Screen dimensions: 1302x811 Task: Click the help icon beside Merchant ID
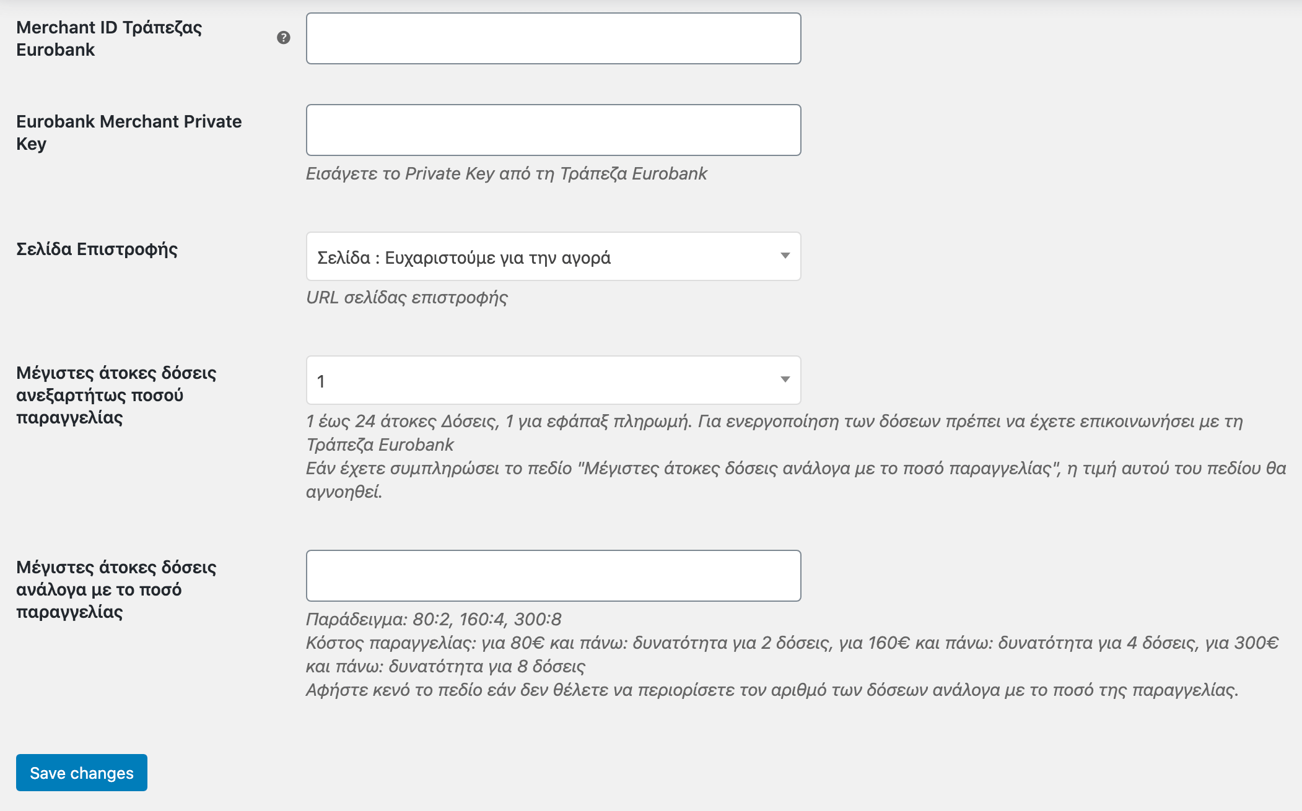[x=284, y=38]
